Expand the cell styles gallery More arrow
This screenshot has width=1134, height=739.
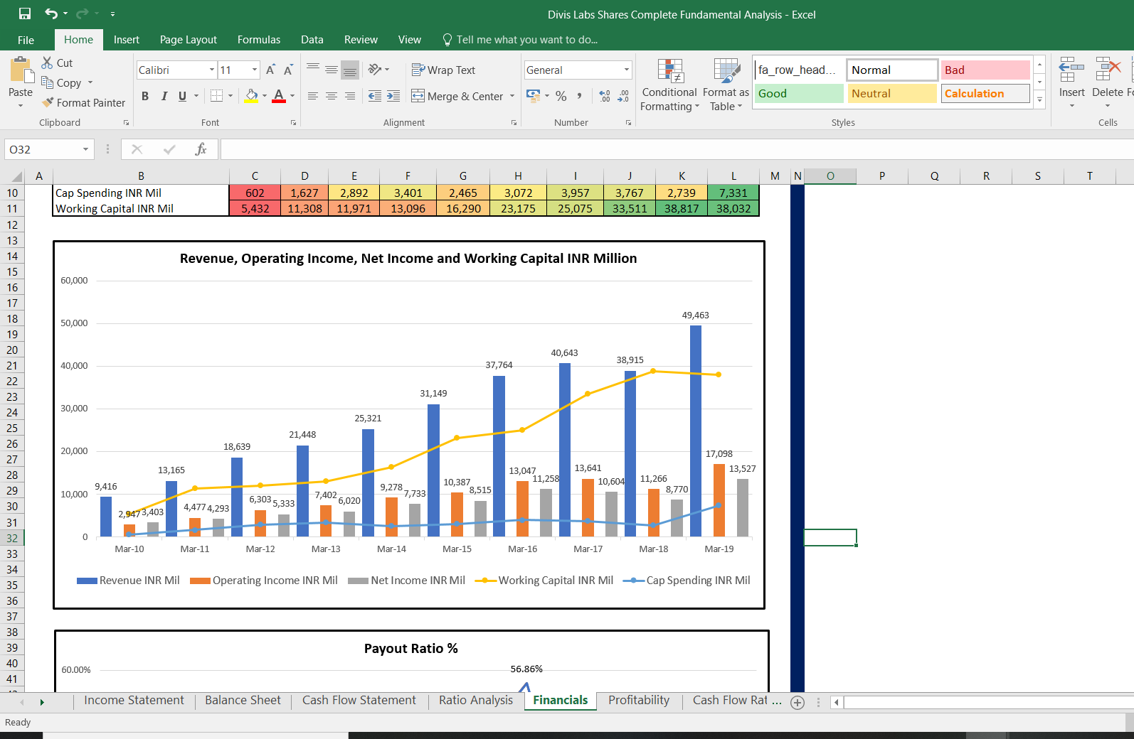pos(1039,100)
